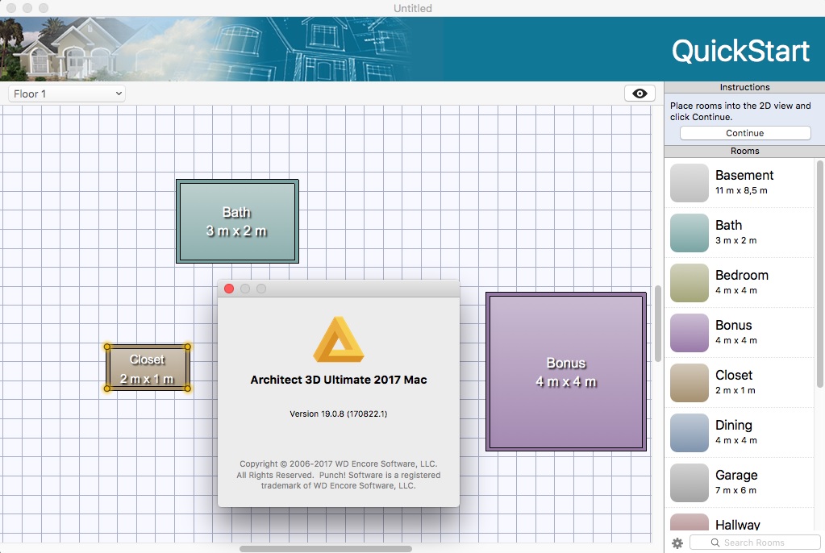Click the Closet's top-left resize handle
Image resolution: width=825 pixels, height=553 pixels.
pyautogui.click(x=107, y=347)
